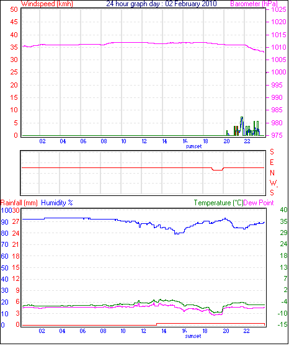Click the Barometer (hPa) axis label
289x351 pixels.
(254, 4)
